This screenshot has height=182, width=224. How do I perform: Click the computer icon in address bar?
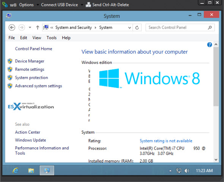pyautogui.click(x=46, y=27)
